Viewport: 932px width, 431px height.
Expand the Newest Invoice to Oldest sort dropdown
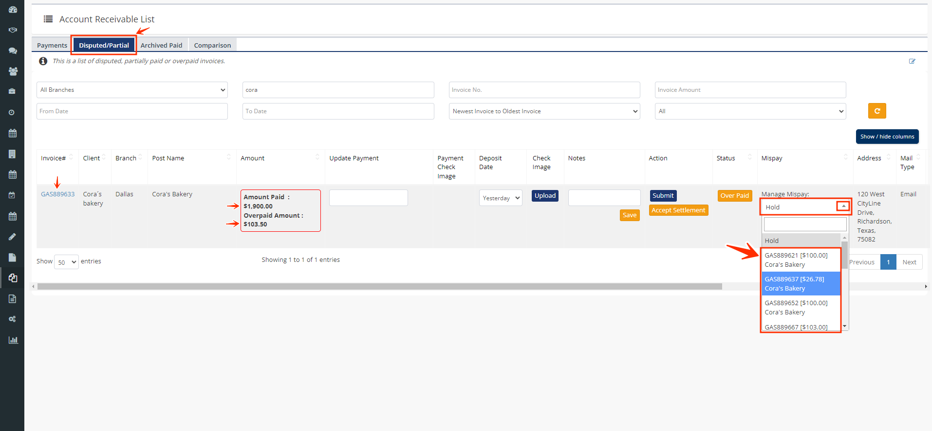pos(544,111)
